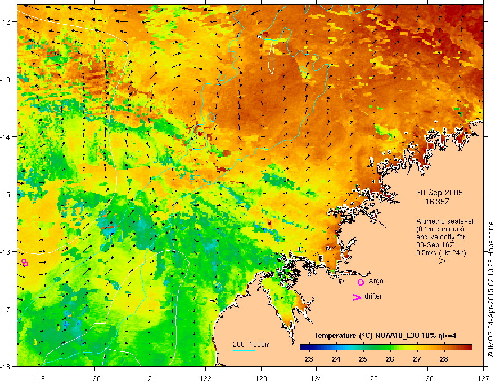Click the '0.5m/s (1kt 24h)' text
The width and height of the screenshot is (495, 383).
click(x=442, y=253)
